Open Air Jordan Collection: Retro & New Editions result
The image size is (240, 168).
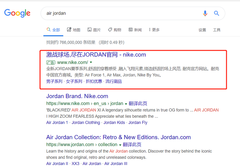point(118,137)
